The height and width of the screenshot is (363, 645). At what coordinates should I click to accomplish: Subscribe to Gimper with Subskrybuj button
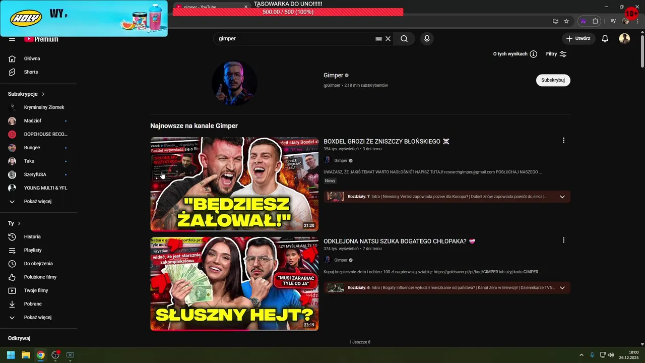pos(553,80)
